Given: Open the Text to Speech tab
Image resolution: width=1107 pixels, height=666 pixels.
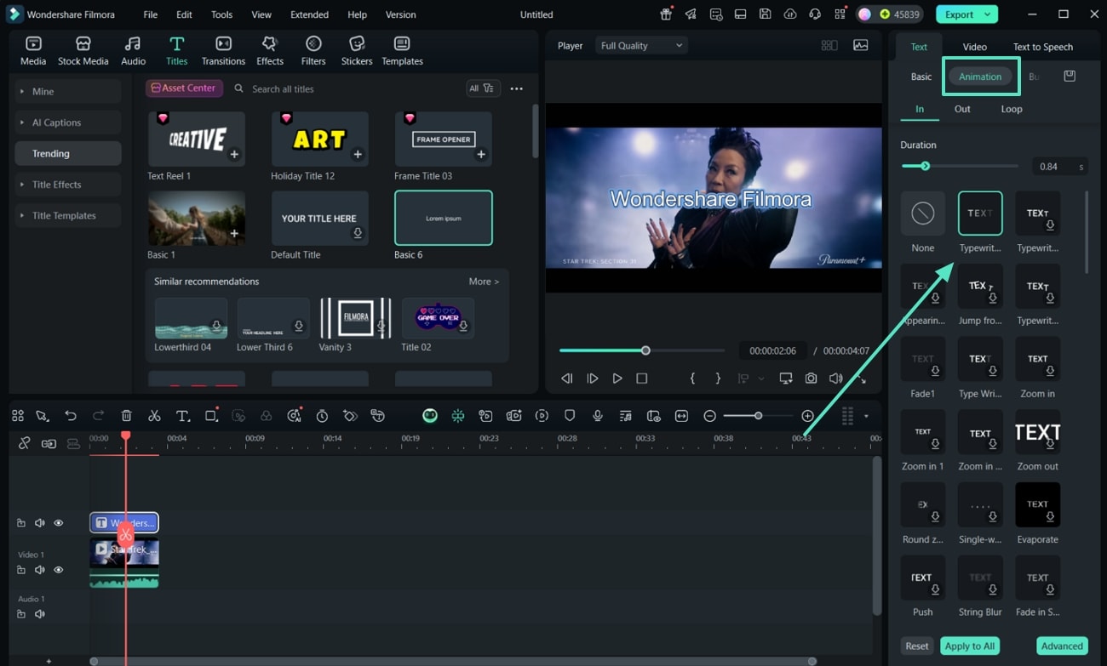Looking at the screenshot, I should (1042, 47).
